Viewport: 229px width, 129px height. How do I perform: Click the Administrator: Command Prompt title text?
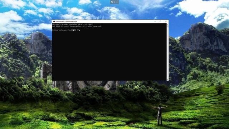point(66,21)
